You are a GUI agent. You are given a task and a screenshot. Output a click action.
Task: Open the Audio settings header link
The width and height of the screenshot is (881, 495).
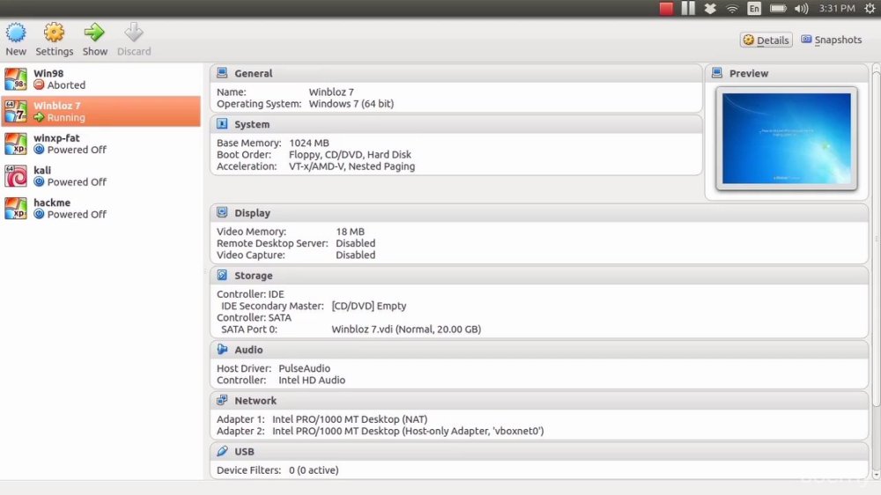click(x=248, y=350)
